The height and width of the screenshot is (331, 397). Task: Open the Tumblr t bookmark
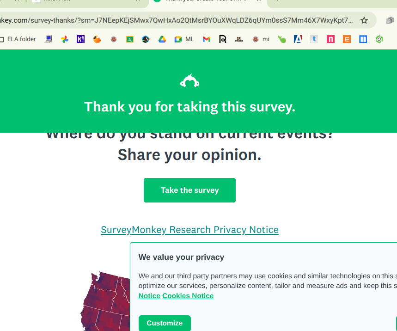[314, 39]
